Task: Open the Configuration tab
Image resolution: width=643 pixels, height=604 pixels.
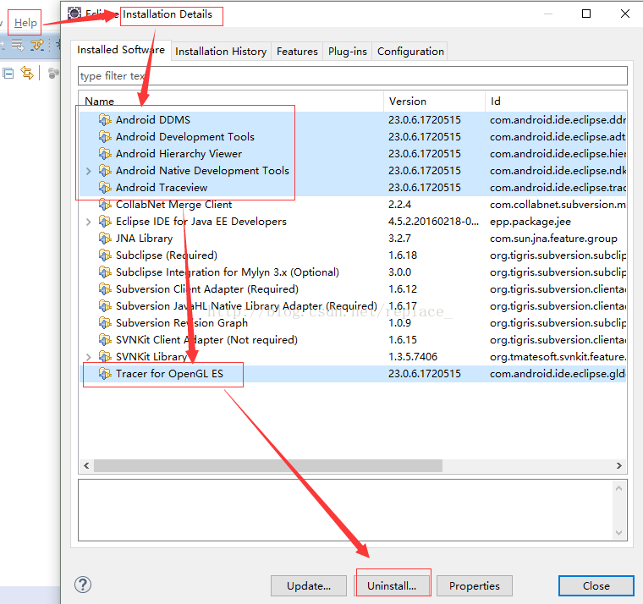Action: click(410, 52)
